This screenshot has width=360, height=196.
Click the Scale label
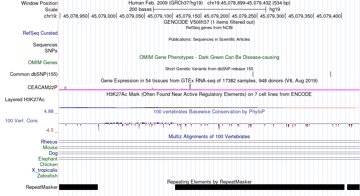click(x=51, y=9)
